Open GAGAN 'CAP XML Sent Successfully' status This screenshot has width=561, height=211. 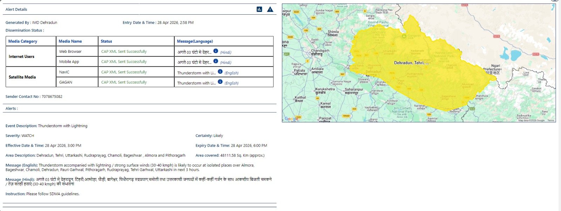click(x=124, y=82)
